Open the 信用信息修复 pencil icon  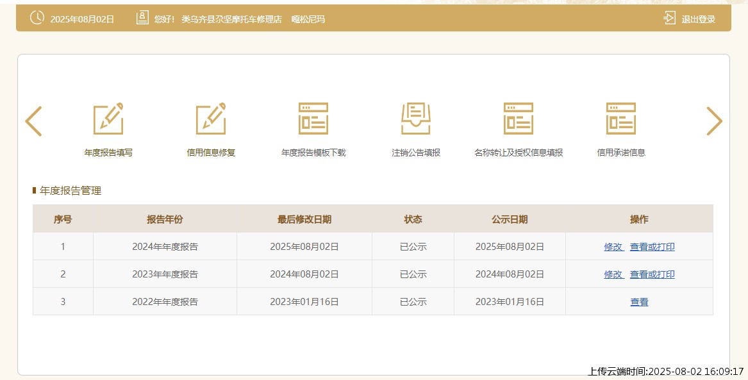point(211,119)
